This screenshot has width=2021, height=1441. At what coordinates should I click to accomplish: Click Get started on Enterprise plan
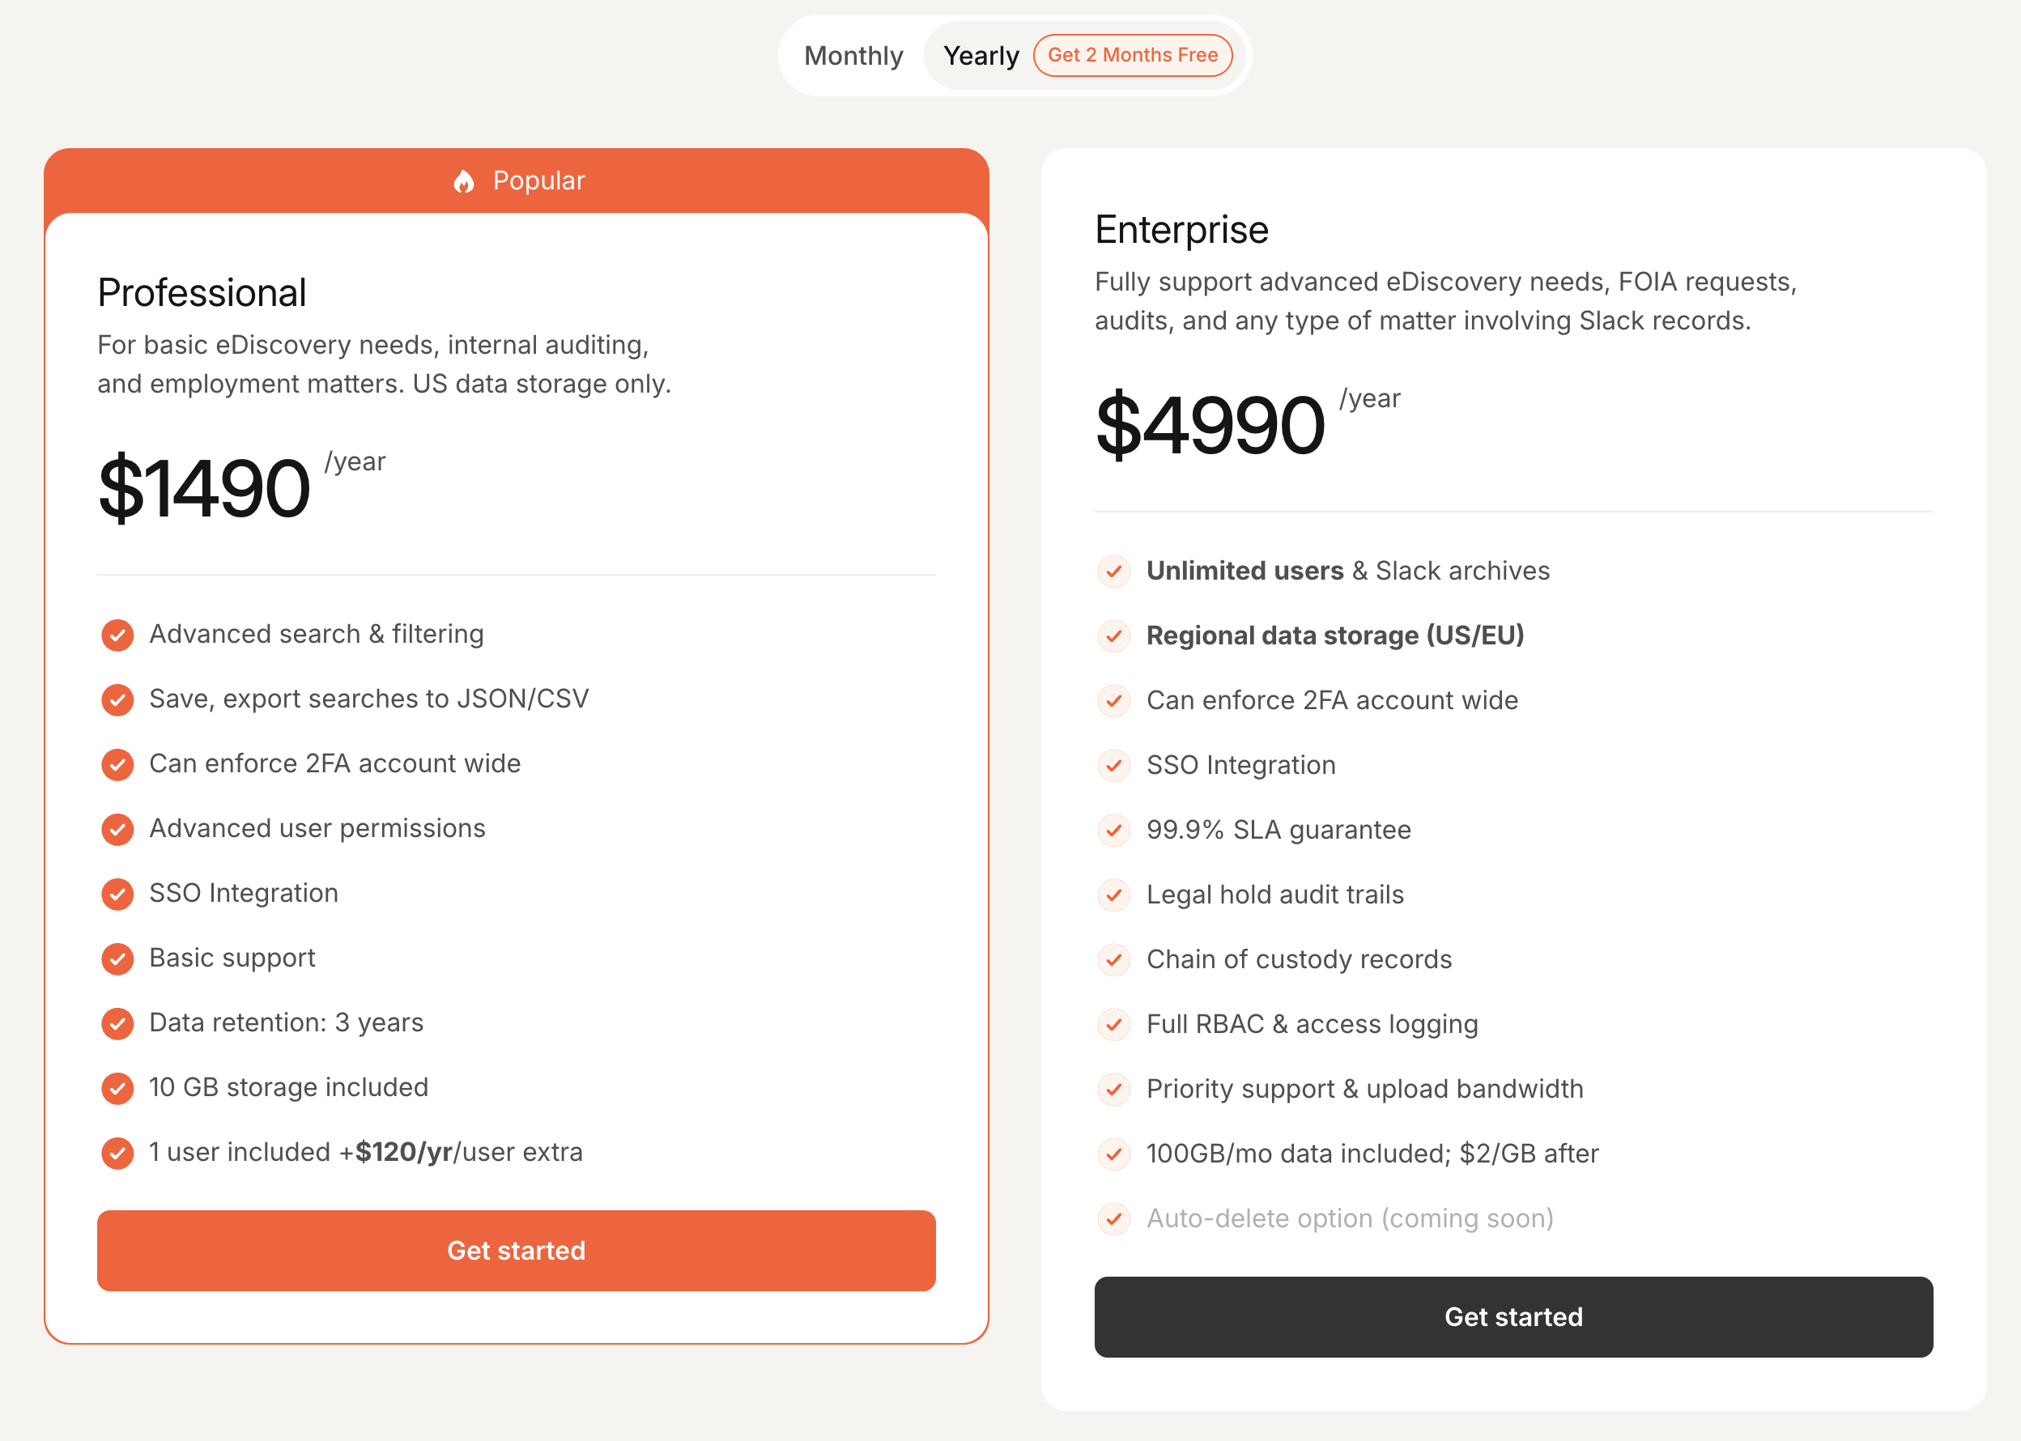click(x=1513, y=1317)
